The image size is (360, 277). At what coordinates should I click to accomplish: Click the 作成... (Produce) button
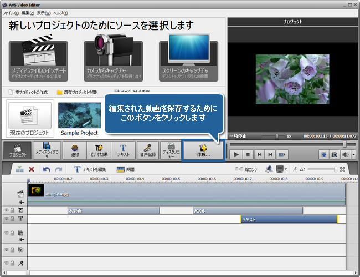[x=203, y=150]
